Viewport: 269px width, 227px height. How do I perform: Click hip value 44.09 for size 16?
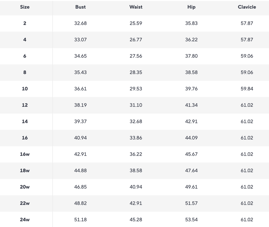(191, 138)
